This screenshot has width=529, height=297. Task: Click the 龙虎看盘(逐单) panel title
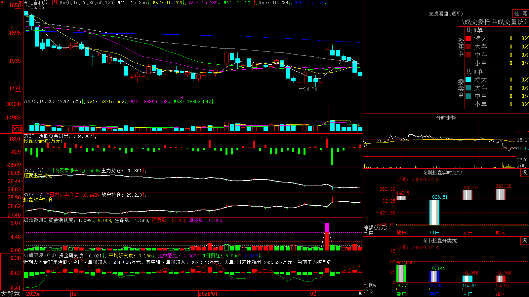coord(446,14)
